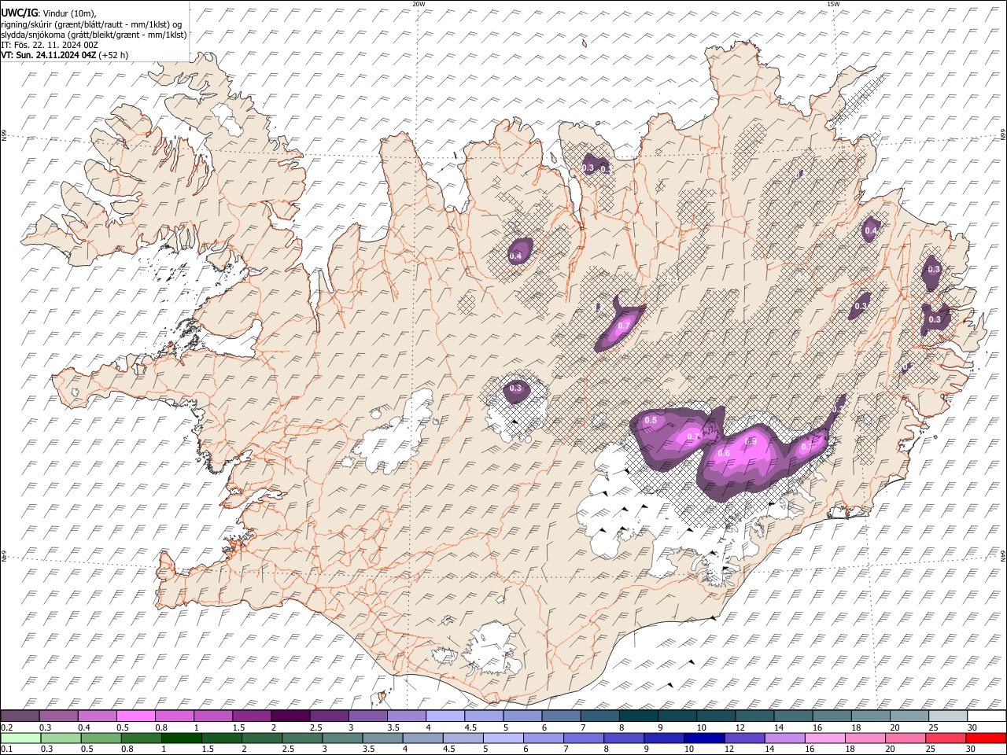Click the '0.1' label under lower legend row
Viewport: 1007px width, 755px height.
(x=6, y=749)
